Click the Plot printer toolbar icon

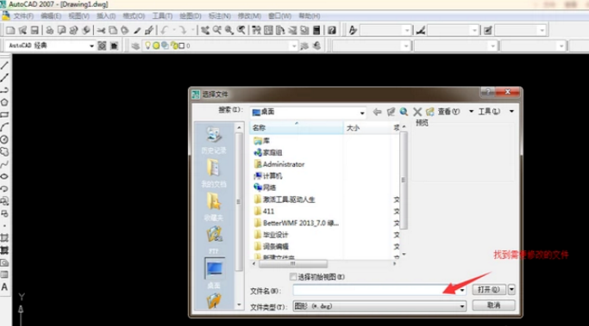pos(49,30)
